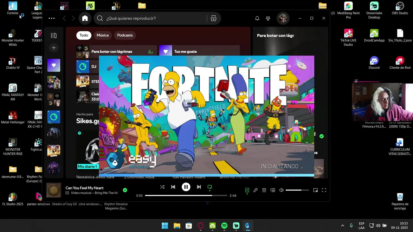This screenshot has width=413, height=232.
Task: Open Opera GX from taskbar
Action: pos(201,226)
